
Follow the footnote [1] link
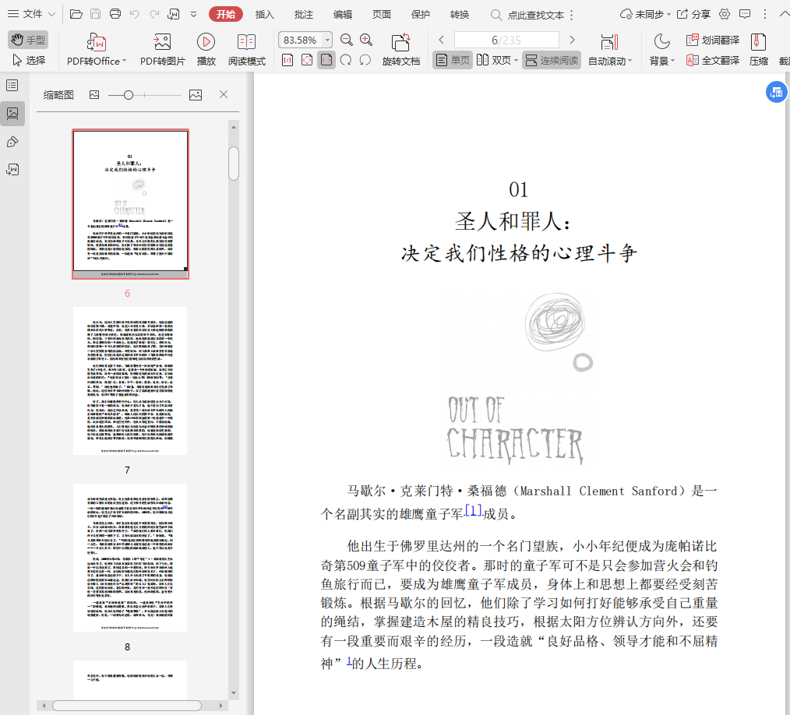coord(473,511)
